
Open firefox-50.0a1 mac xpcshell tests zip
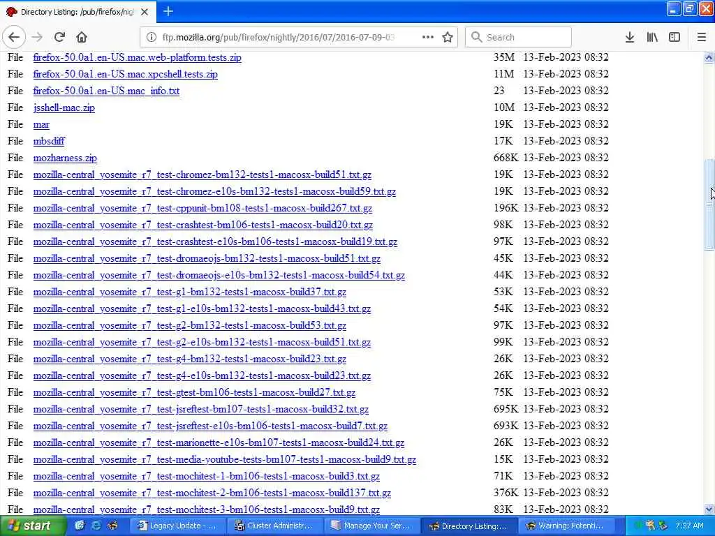coord(126,74)
